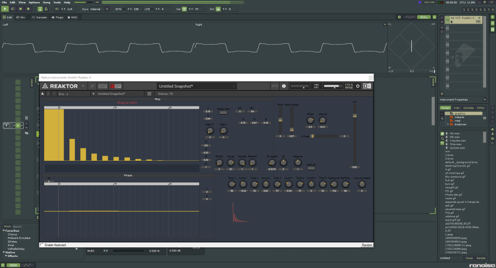Screen dimensions: 496x268
Task: Toggle the Vel keyboard velocity icon
Action: pos(184,9)
